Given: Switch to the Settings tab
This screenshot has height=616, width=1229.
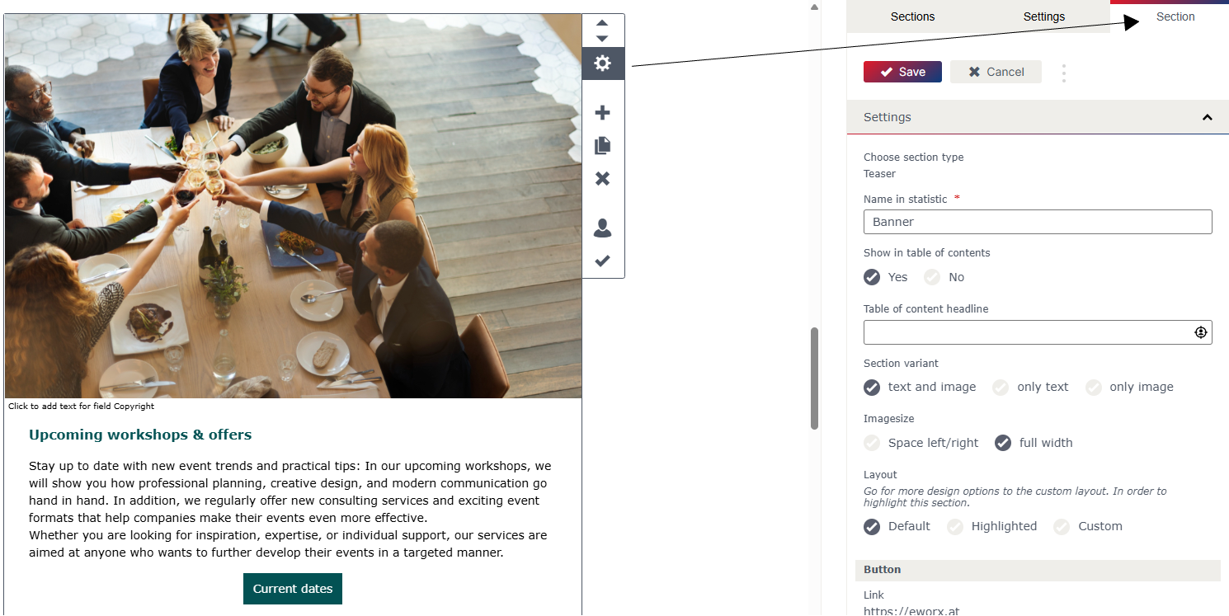Looking at the screenshot, I should (x=1044, y=16).
